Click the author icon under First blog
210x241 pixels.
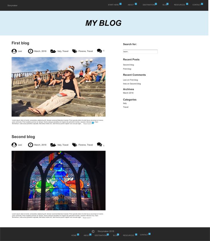[x=14, y=51]
